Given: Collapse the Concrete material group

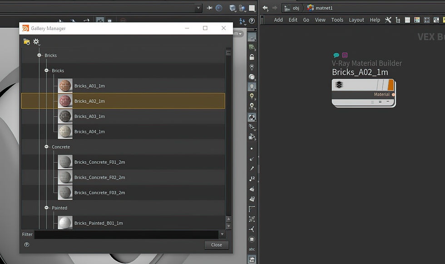Looking at the screenshot, I should [x=46, y=147].
